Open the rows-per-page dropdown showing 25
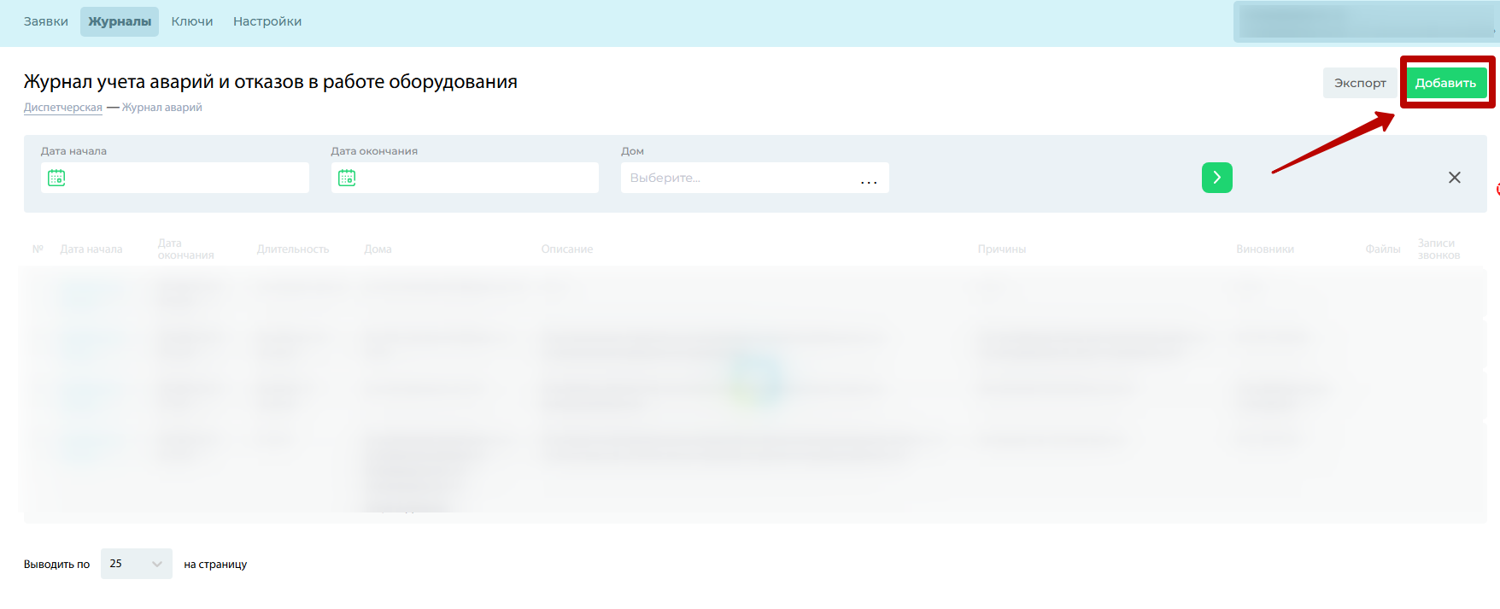1500x609 pixels. point(137,564)
